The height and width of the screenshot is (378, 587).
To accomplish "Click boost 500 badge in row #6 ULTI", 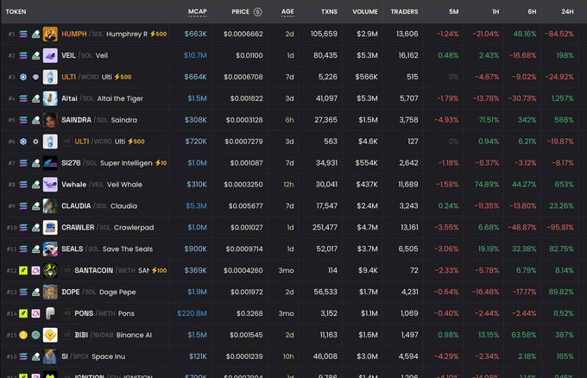I will tap(136, 142).
